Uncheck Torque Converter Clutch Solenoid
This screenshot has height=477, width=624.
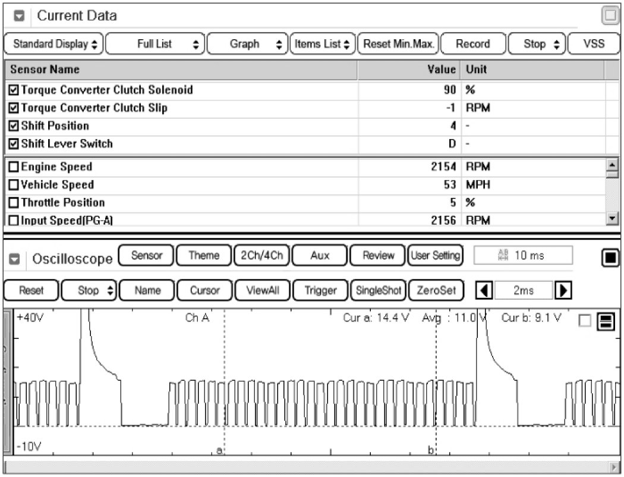pos(14,90)
